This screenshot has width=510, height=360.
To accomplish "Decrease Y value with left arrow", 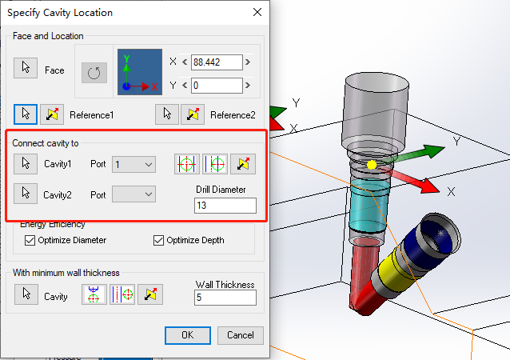I will [x=185, y=86].
